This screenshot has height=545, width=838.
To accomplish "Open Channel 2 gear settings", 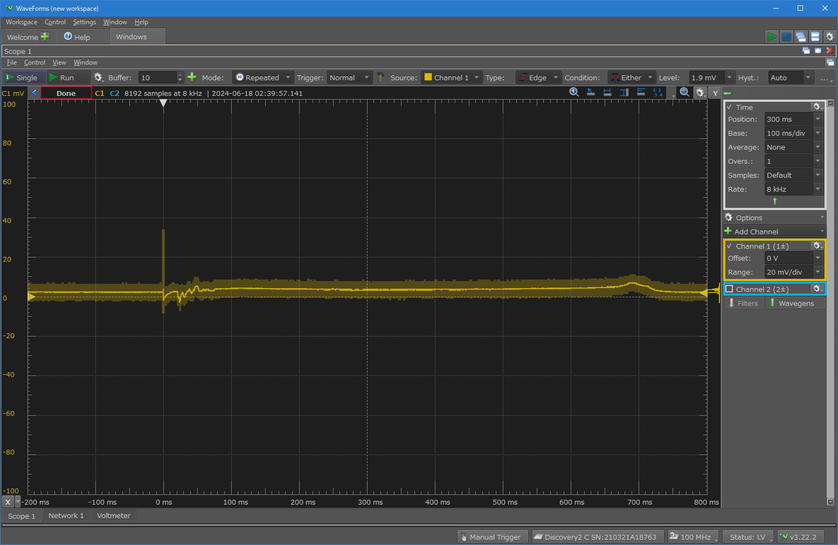I will point(817,289).
